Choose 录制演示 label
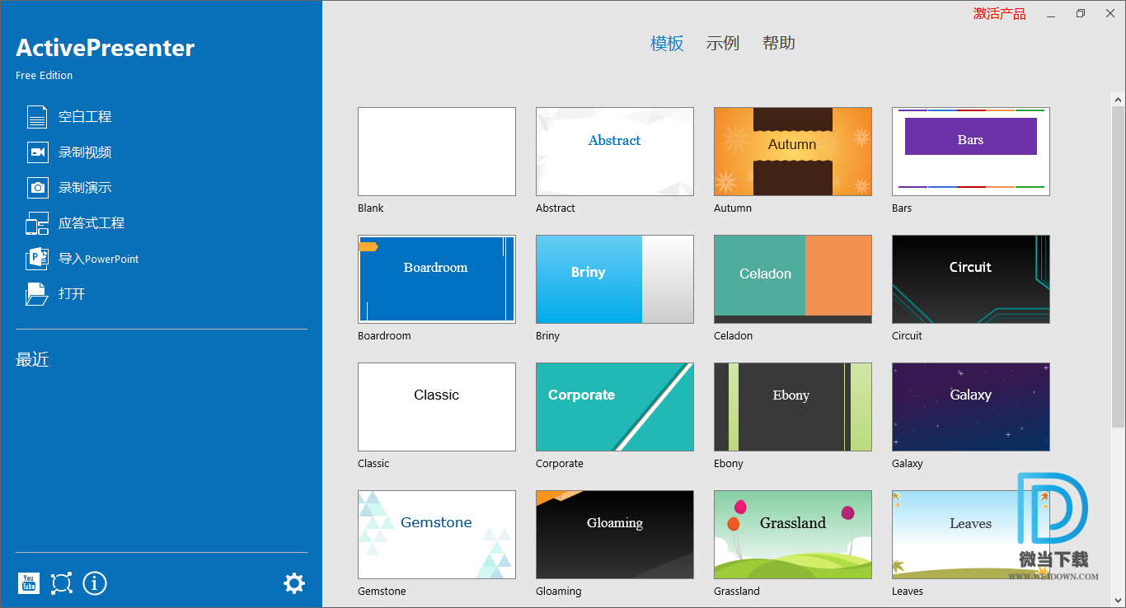Screen dimensions: 1126x608 coord(85,188)
